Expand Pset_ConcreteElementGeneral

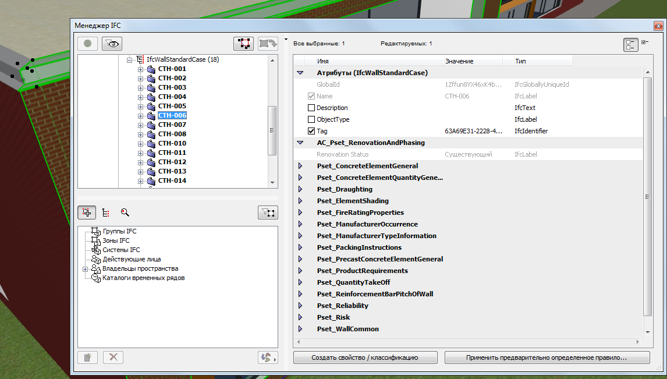(300, 166)
